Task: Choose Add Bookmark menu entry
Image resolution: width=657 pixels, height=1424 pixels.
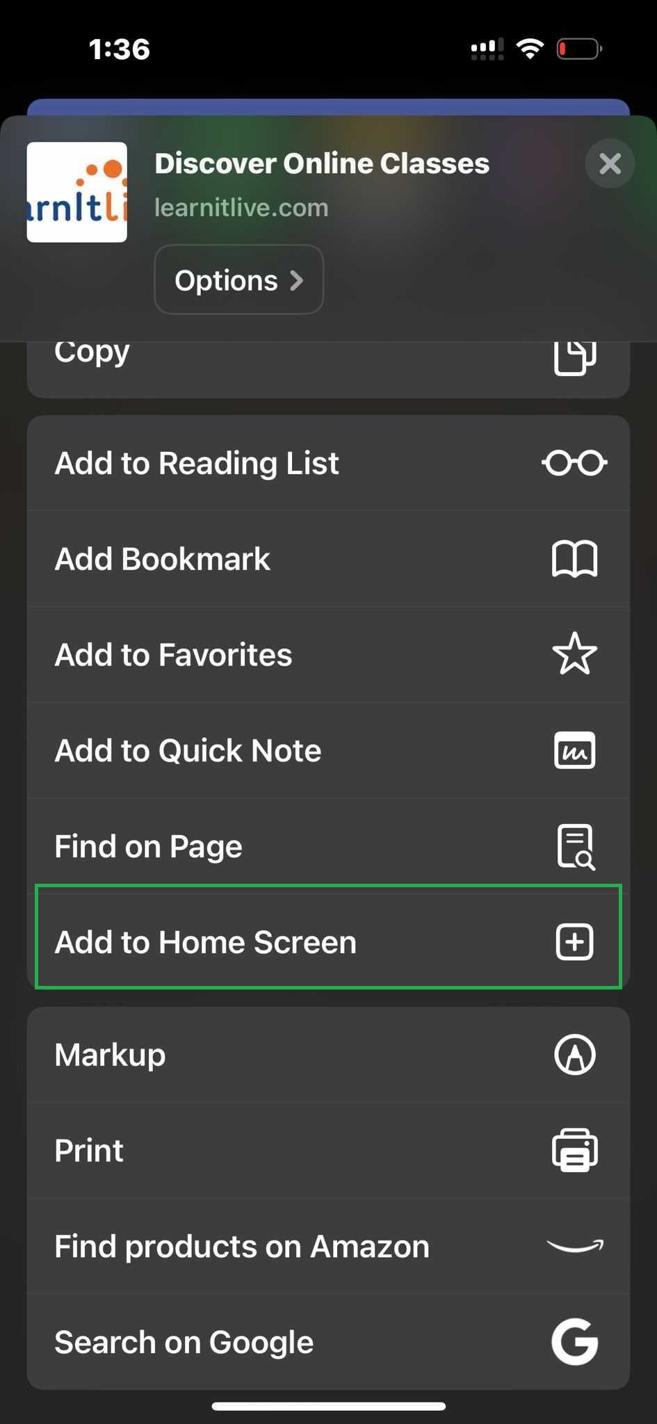Action: [162, 559]
